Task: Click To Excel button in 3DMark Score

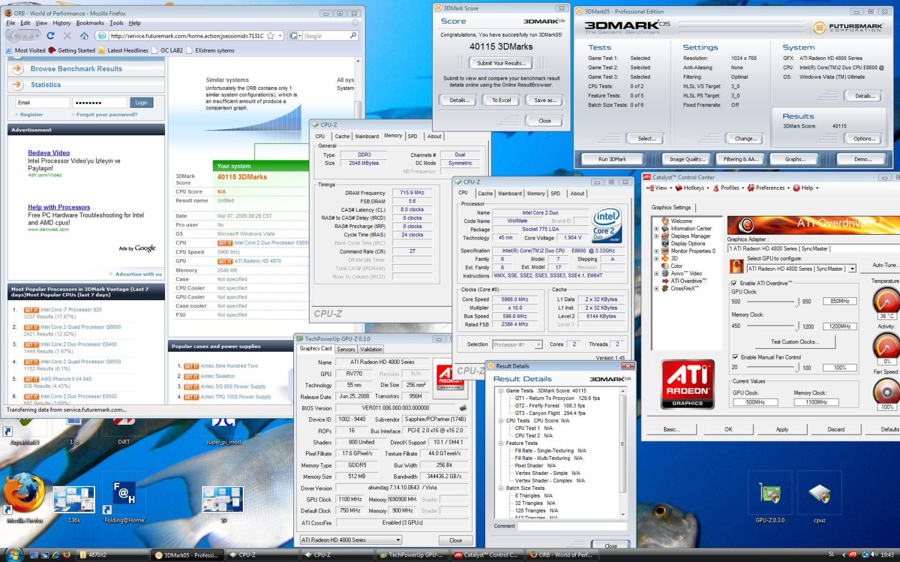Action: (x=501, y=100)
